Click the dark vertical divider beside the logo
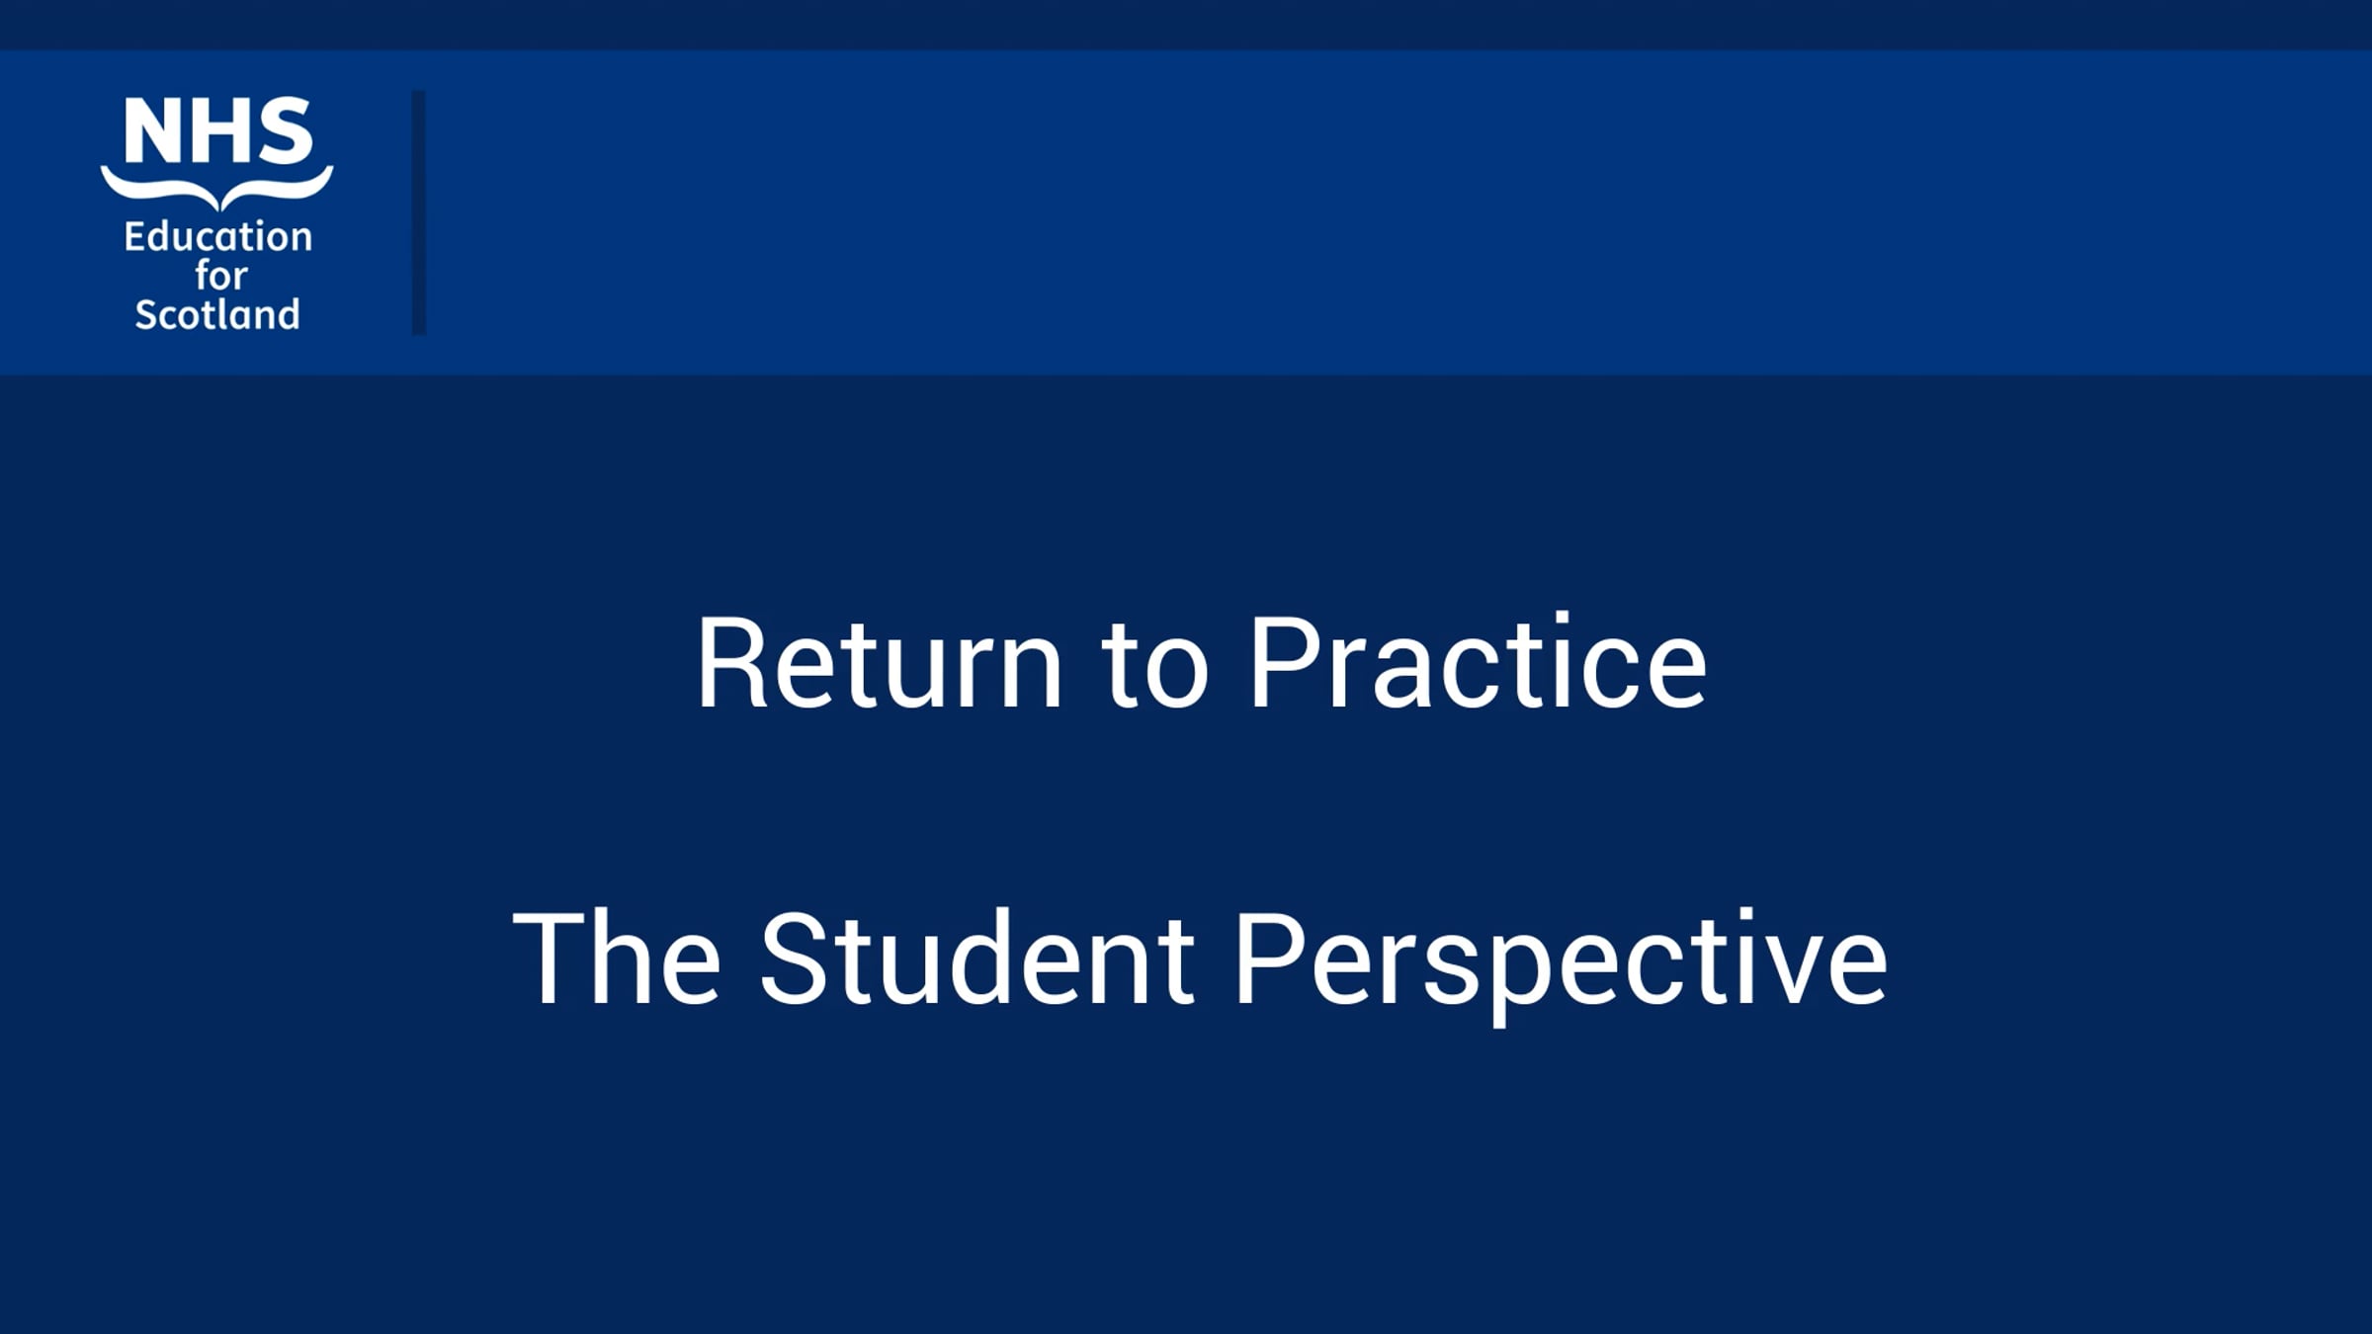The width and height of the screenshot is (2372, 1334). [x=419, y=212]
